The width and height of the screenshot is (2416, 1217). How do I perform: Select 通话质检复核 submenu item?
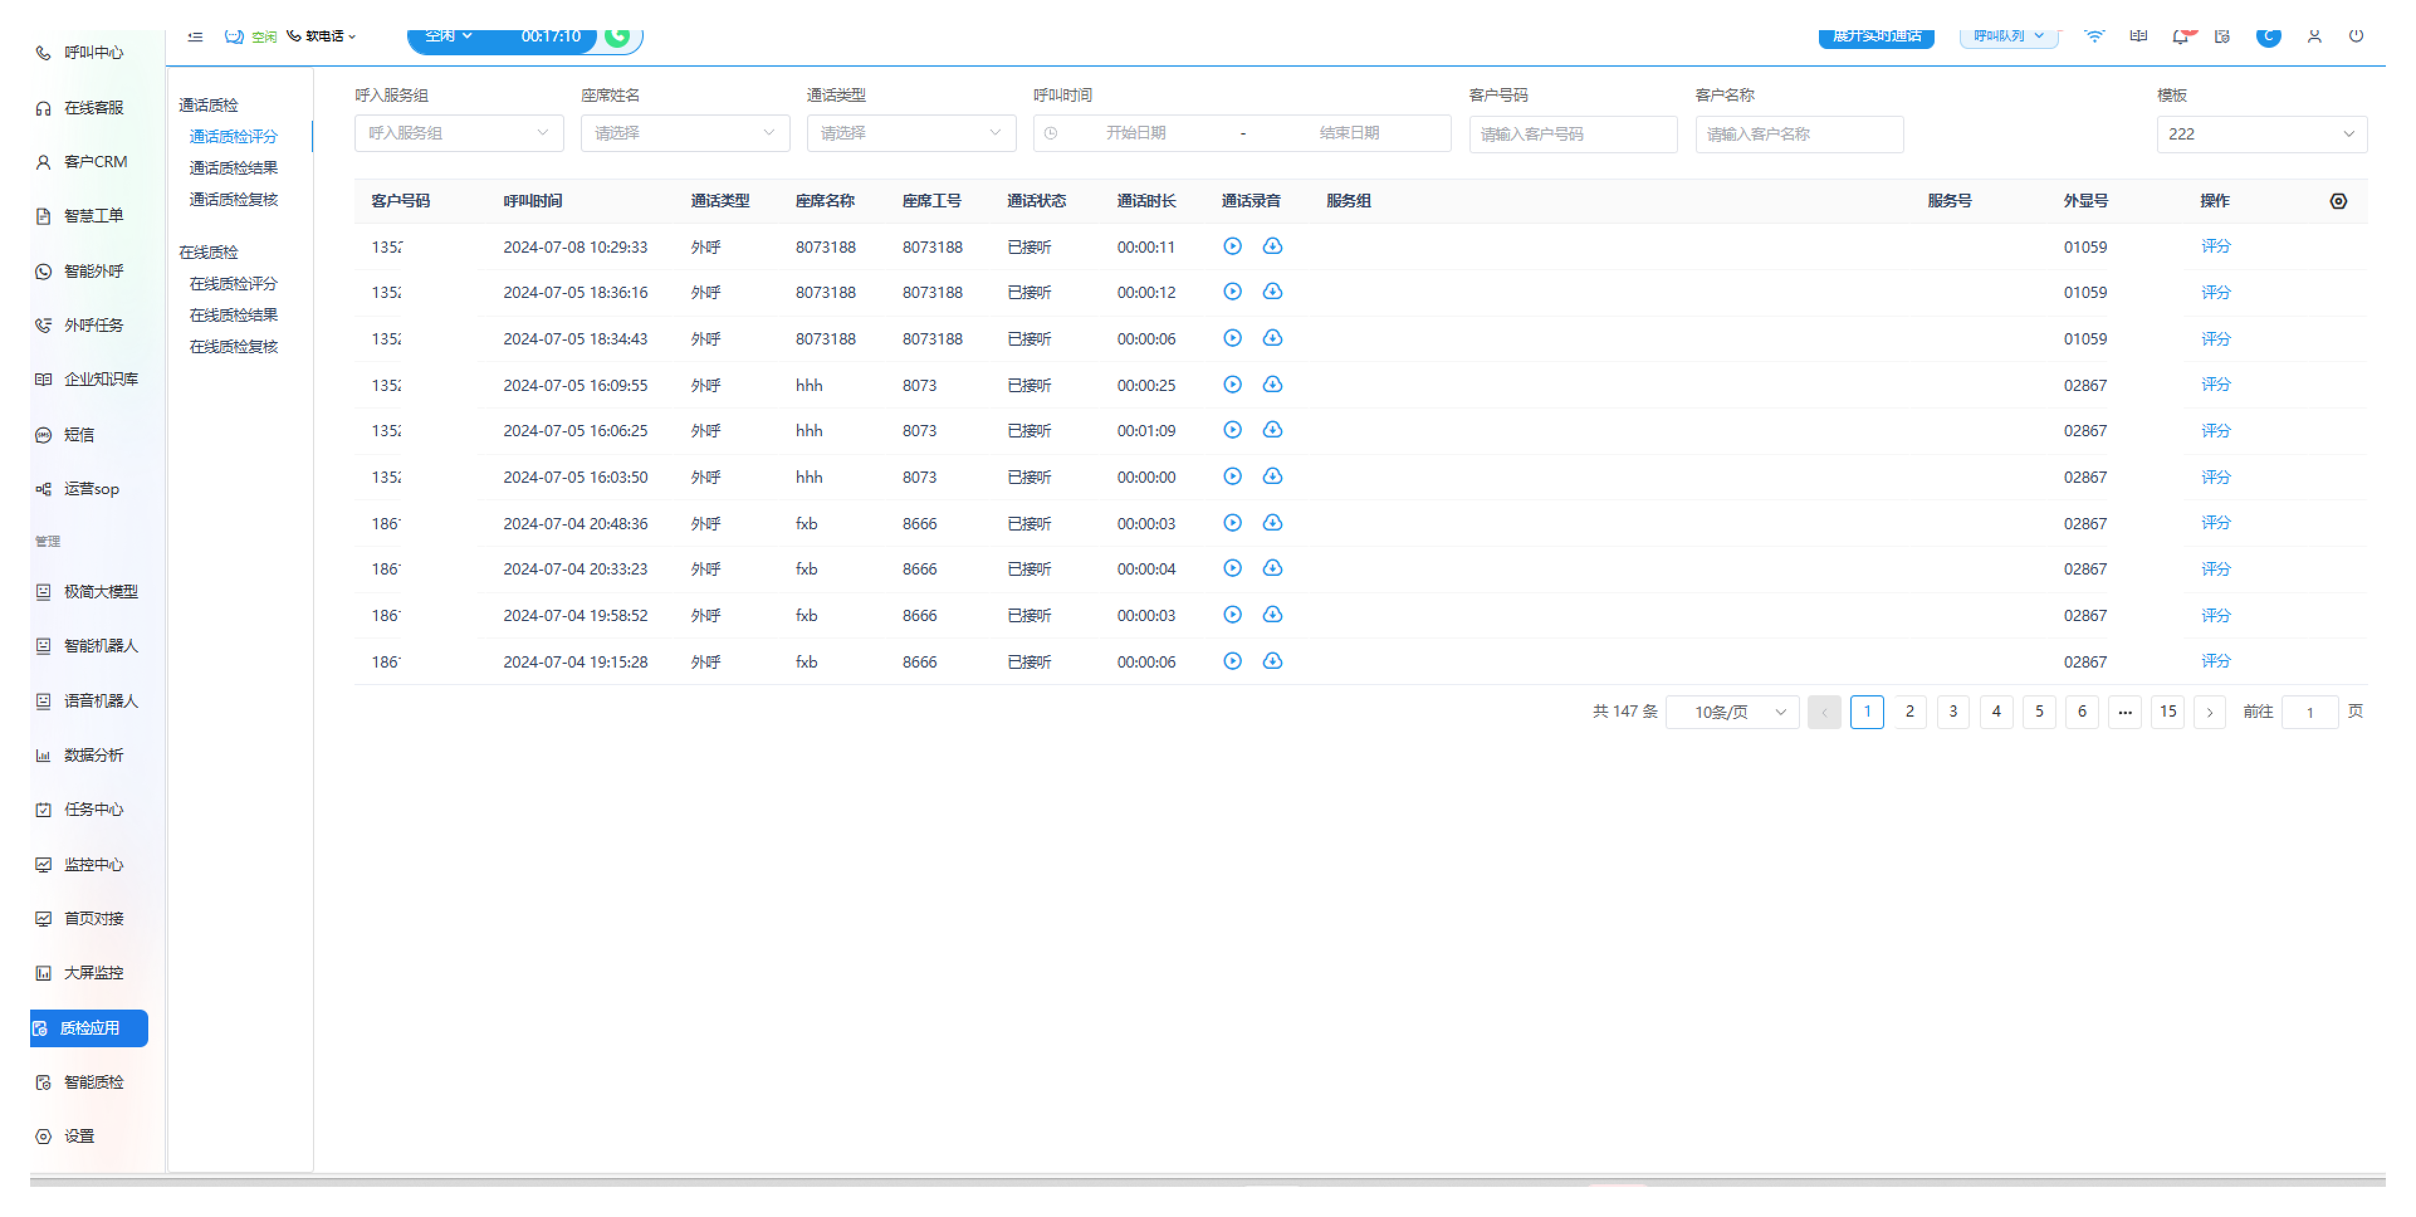pos(234,199)
